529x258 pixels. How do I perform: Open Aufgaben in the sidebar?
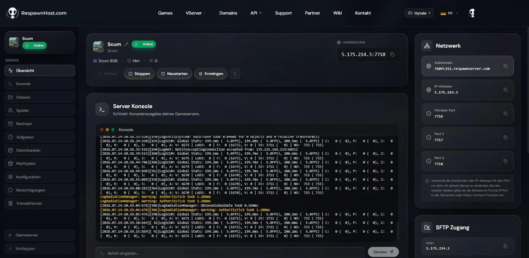click(40, 137)
